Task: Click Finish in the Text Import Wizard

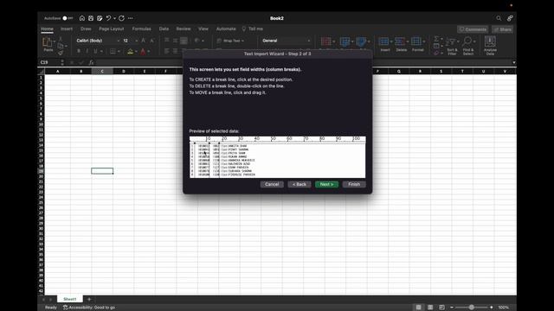Action: 354,184
